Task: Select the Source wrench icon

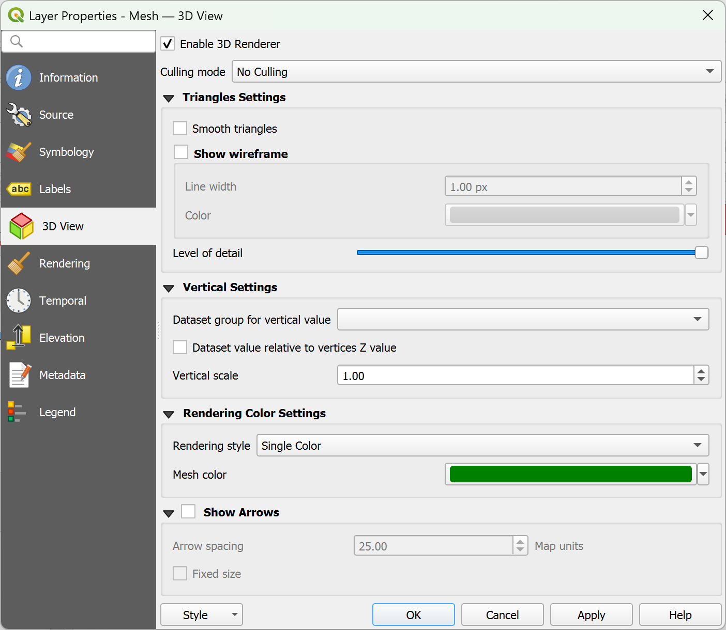Action: pos(19,115)
